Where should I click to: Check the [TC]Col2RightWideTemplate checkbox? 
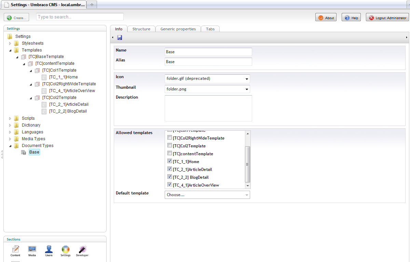tap(169, 138)
